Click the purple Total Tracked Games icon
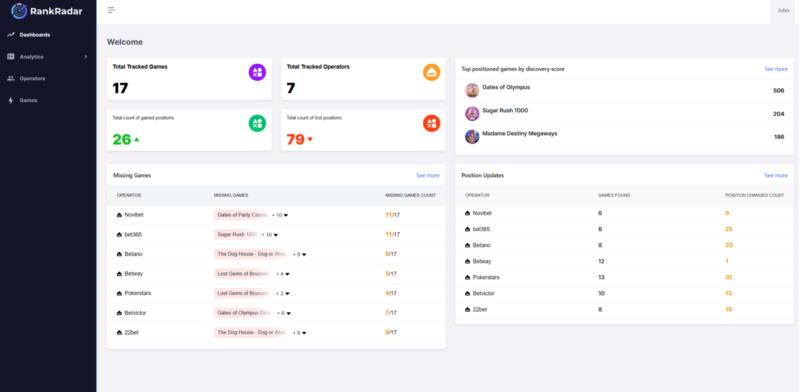 (x=257, y=72)
